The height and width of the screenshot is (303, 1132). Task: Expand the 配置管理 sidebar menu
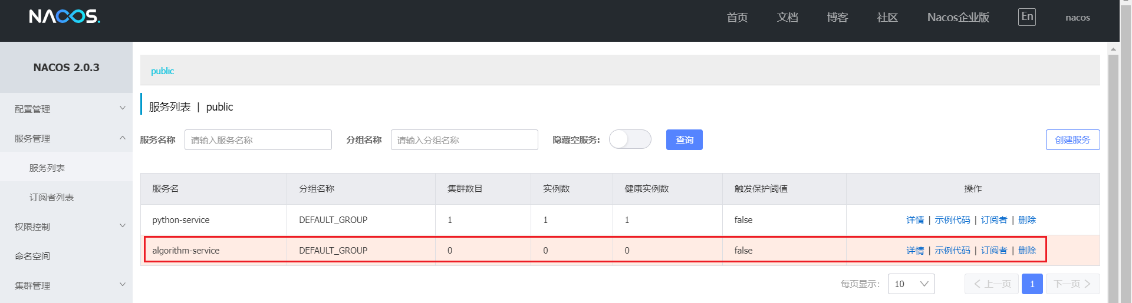point(66,109)
